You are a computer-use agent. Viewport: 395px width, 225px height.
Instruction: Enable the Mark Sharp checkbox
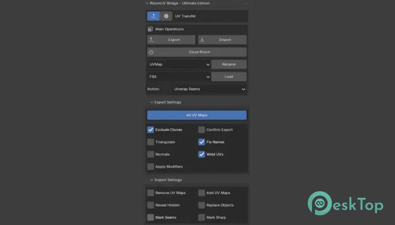tap(201, 217)
